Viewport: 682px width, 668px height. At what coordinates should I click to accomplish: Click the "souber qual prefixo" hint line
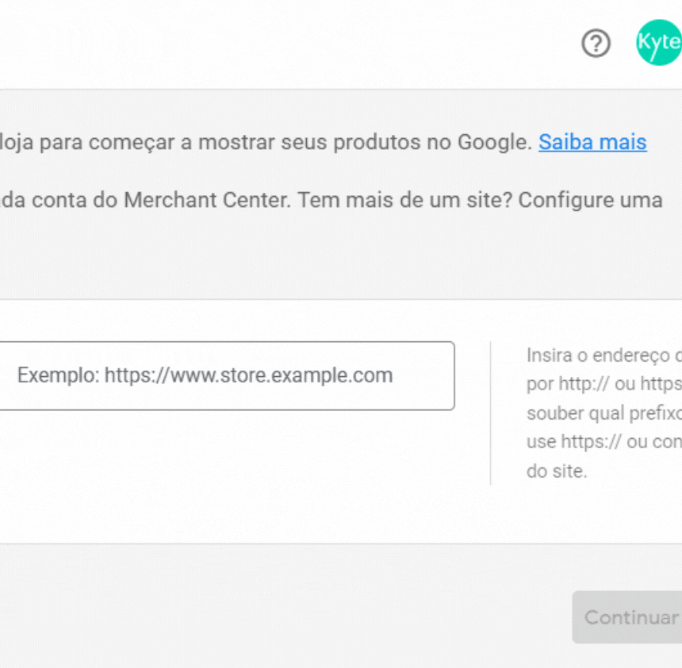[x=604, y=413]
